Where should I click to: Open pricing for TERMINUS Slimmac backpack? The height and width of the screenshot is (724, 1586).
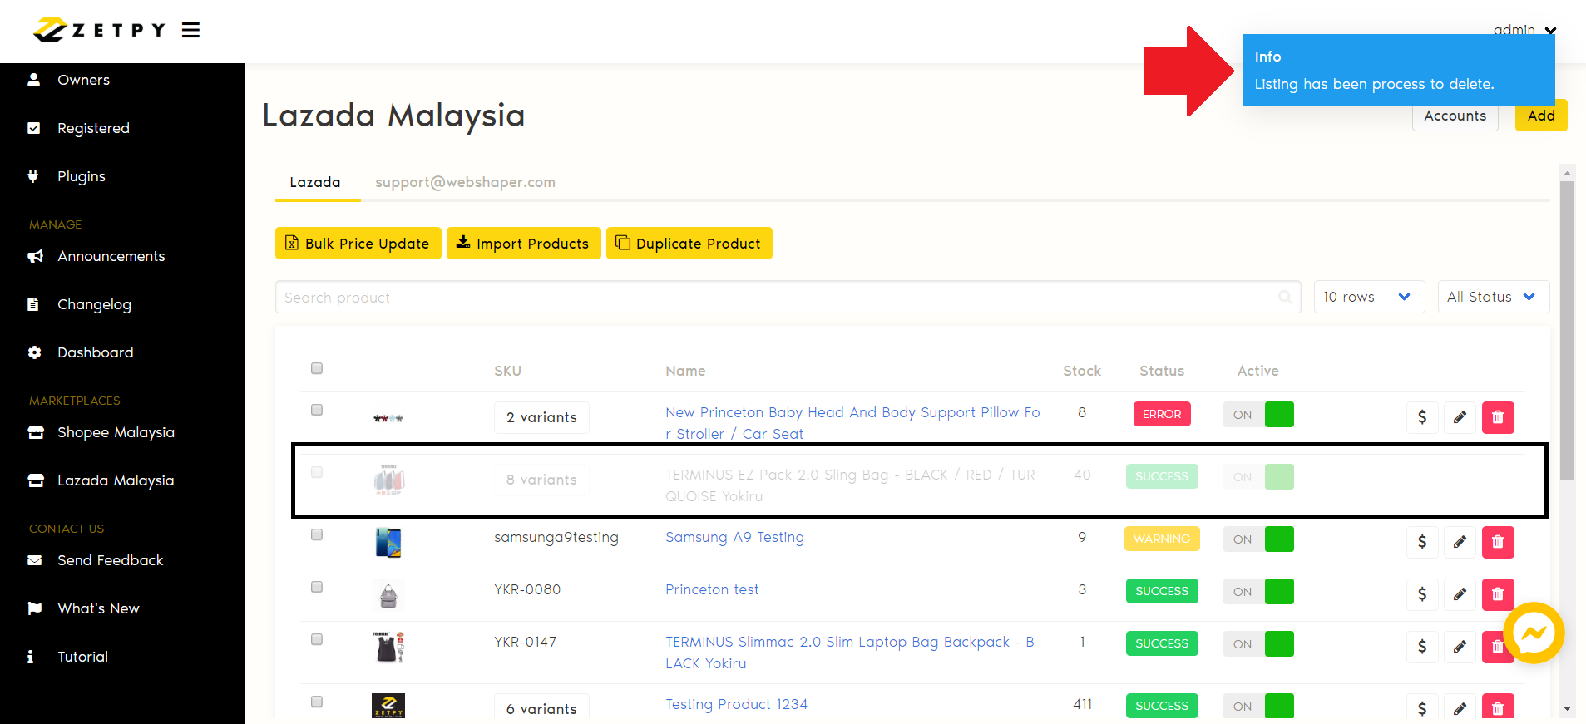click(x=1422, y=647)
